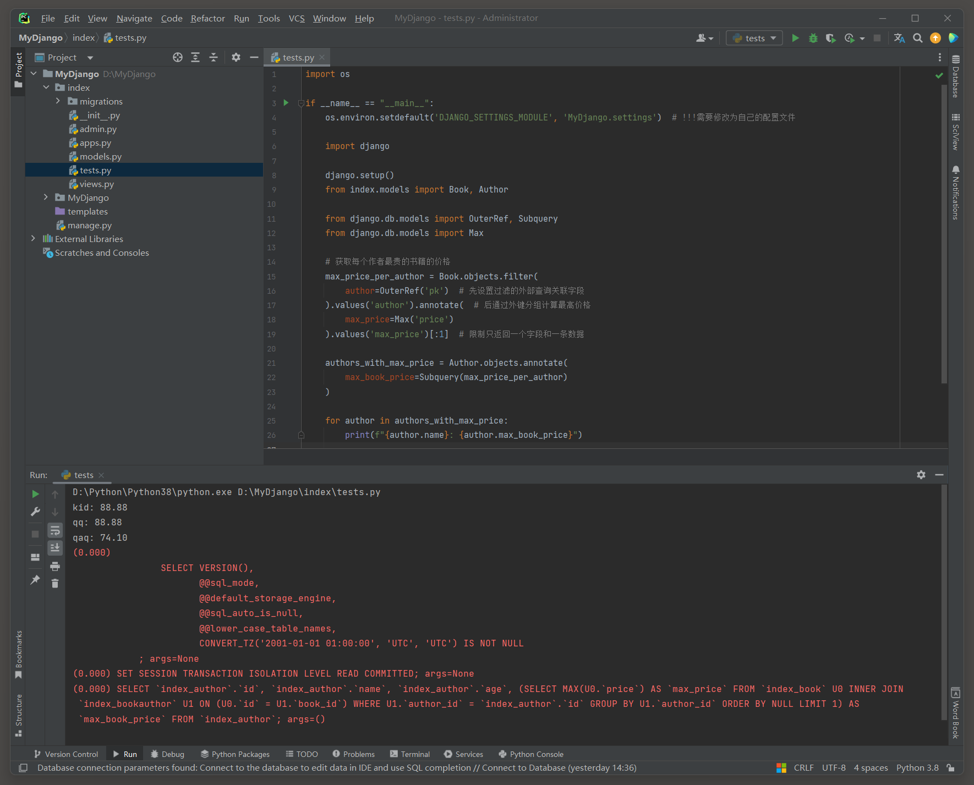The width and height of the screenshot is (974, 785).
Task: Open views.py in project tree
Action: pyautogui.click(x=96, y=184)
